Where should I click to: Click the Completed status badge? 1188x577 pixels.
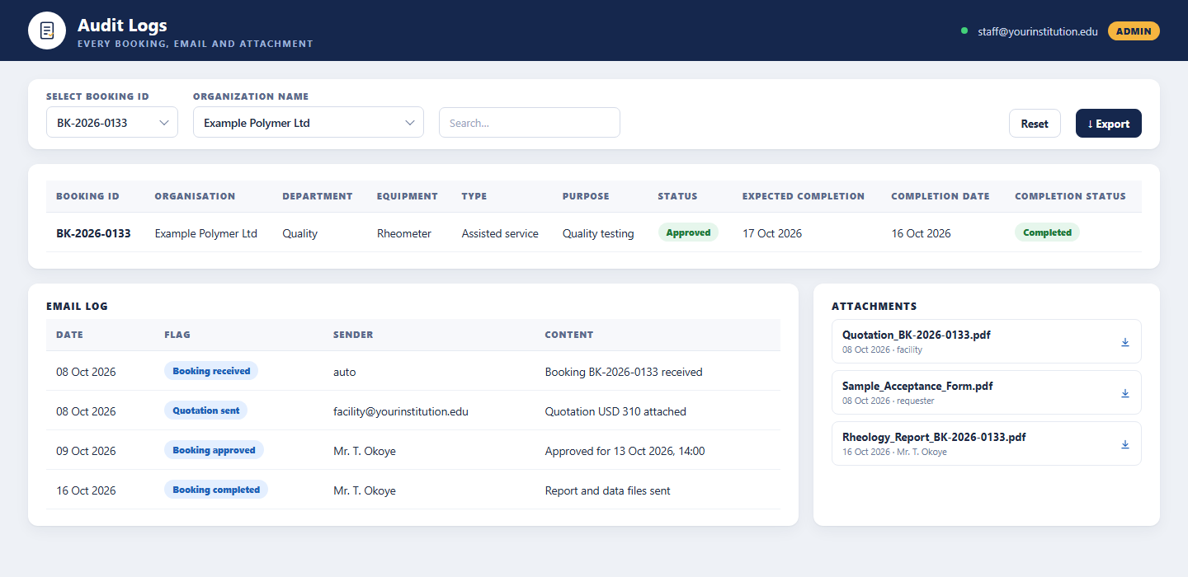pos(1047,232)
